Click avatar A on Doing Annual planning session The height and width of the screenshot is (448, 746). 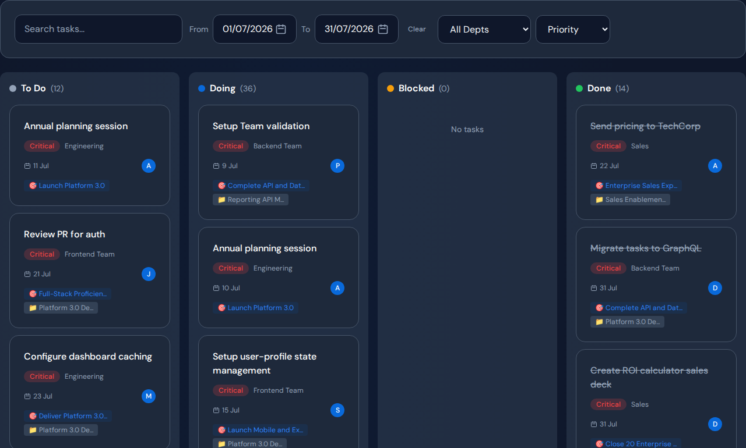[337, 288]
